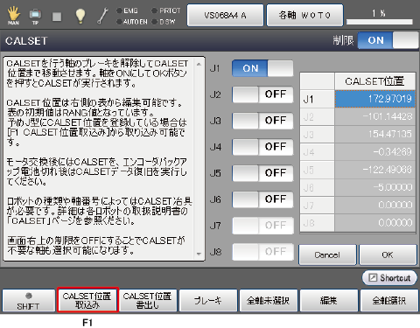The height and width of the screenshot is (328, 420).
Task: Click the SHIFT key button
Action: 28,301
